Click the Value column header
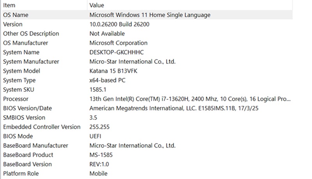 [190, 5]
